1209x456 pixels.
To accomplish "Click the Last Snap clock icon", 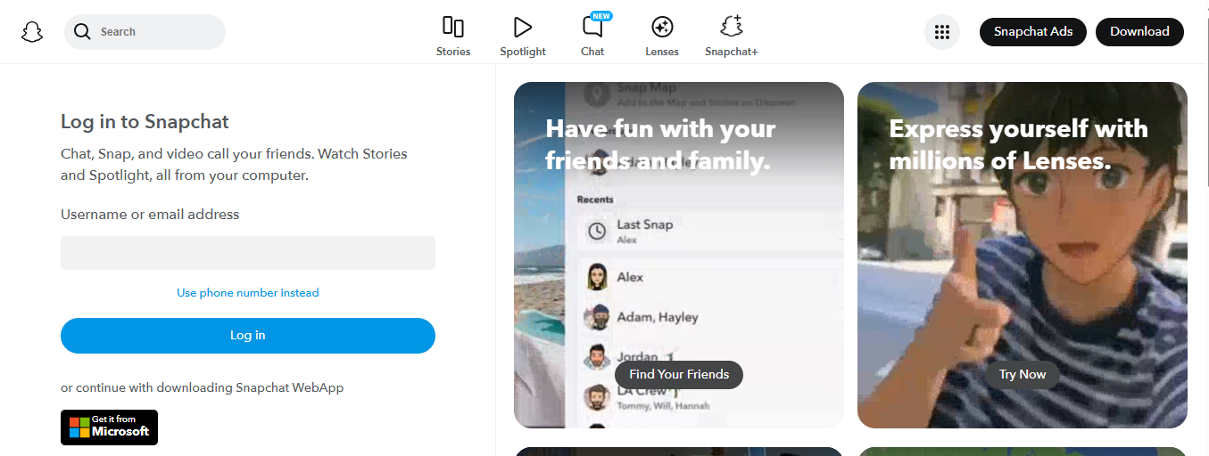I will pyautogui.click(x=597, y=232).
